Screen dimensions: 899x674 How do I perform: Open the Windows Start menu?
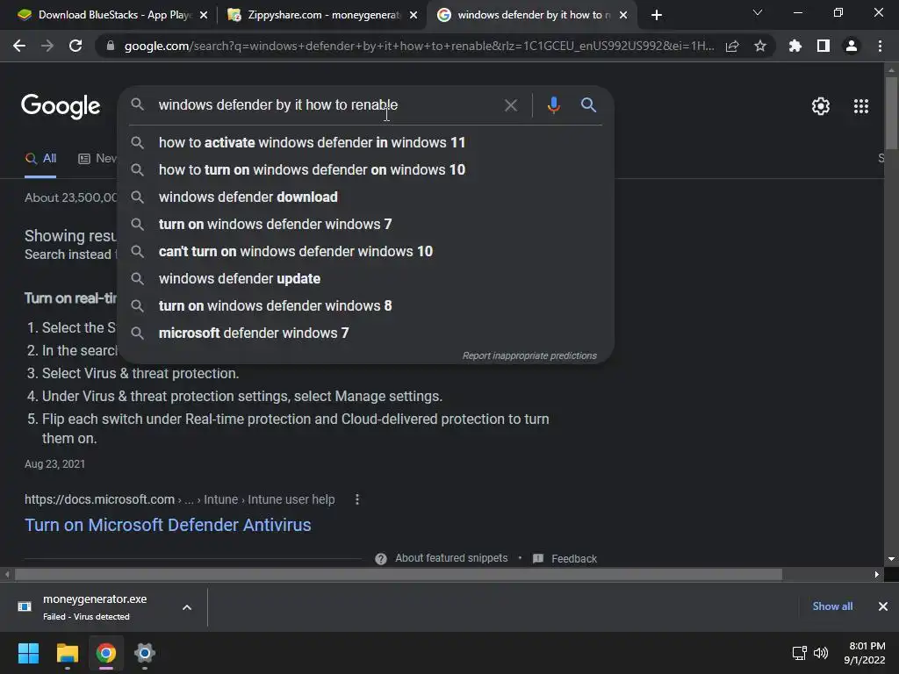(x=28, y=653)
